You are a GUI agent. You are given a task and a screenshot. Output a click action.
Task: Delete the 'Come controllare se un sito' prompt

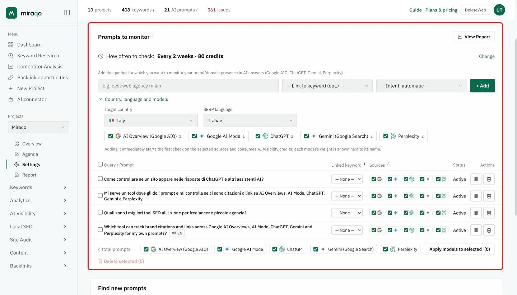(489, 179)
